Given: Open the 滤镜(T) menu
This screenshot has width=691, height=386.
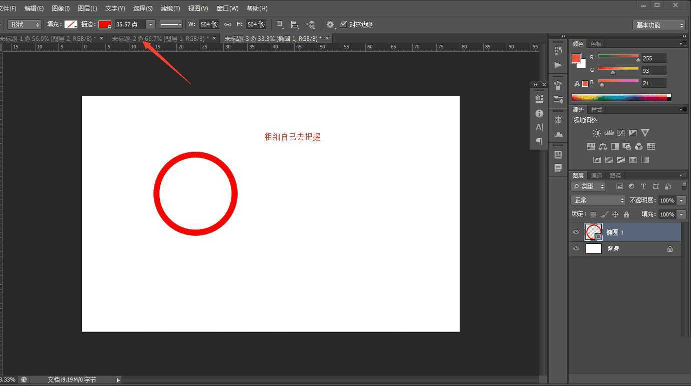Looking at the screenshot, I should pos(170,8).
